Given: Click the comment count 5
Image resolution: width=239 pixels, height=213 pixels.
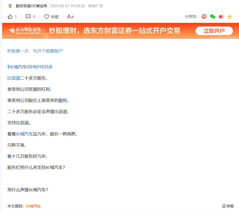Looking at the screenshot, I should point(34,16).
